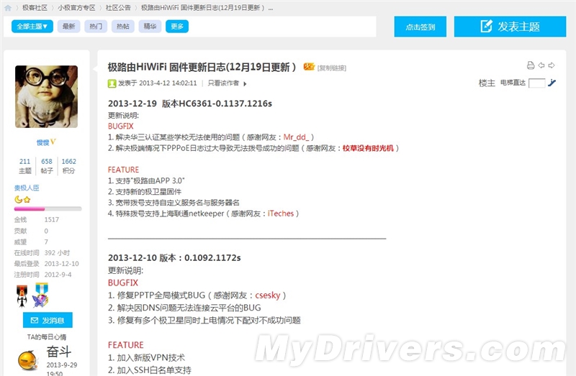Click the 在线时间 392 小时 value

point(57,253)
